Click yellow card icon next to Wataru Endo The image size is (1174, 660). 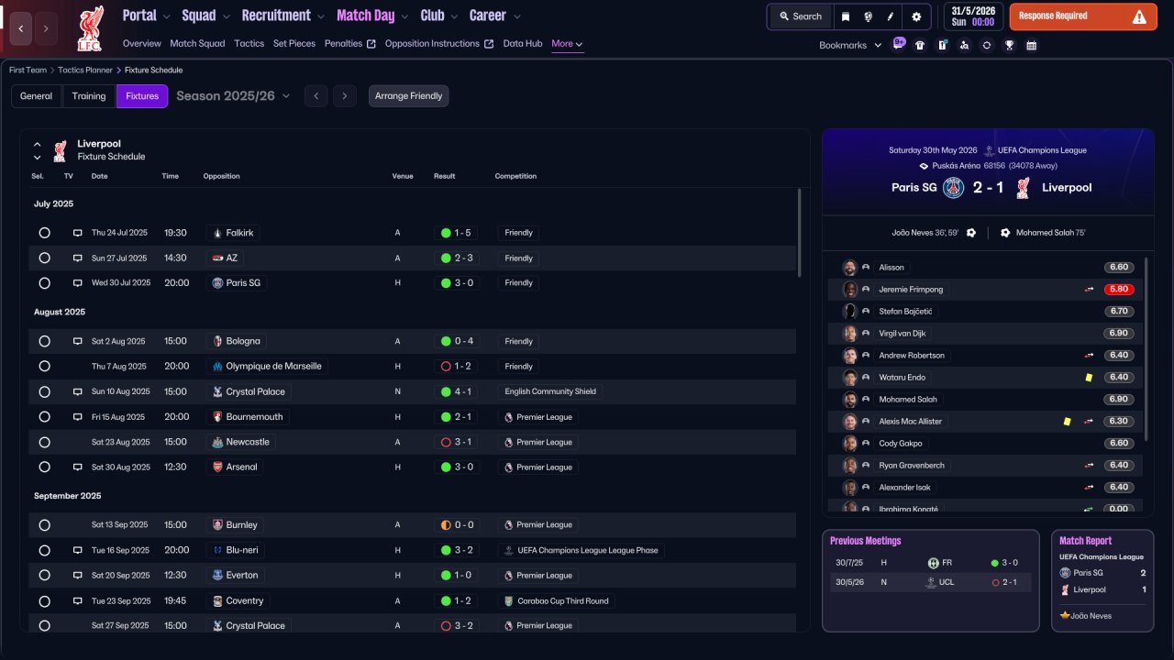pos(1089,377)
